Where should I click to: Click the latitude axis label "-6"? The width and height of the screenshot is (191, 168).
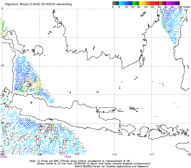pyautogui.click(x=2, y=94)
